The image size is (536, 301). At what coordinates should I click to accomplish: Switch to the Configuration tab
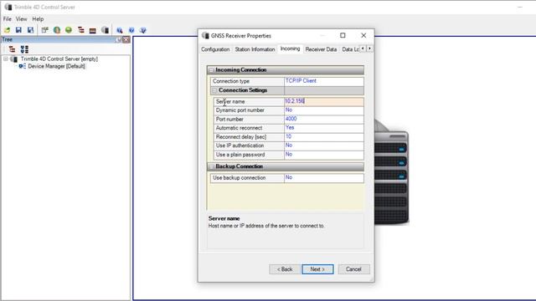(215, 49)
